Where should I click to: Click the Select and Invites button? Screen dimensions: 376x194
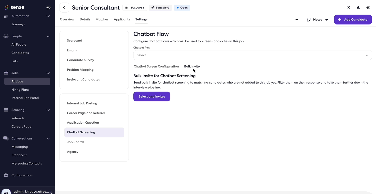[x=152, y=96]
